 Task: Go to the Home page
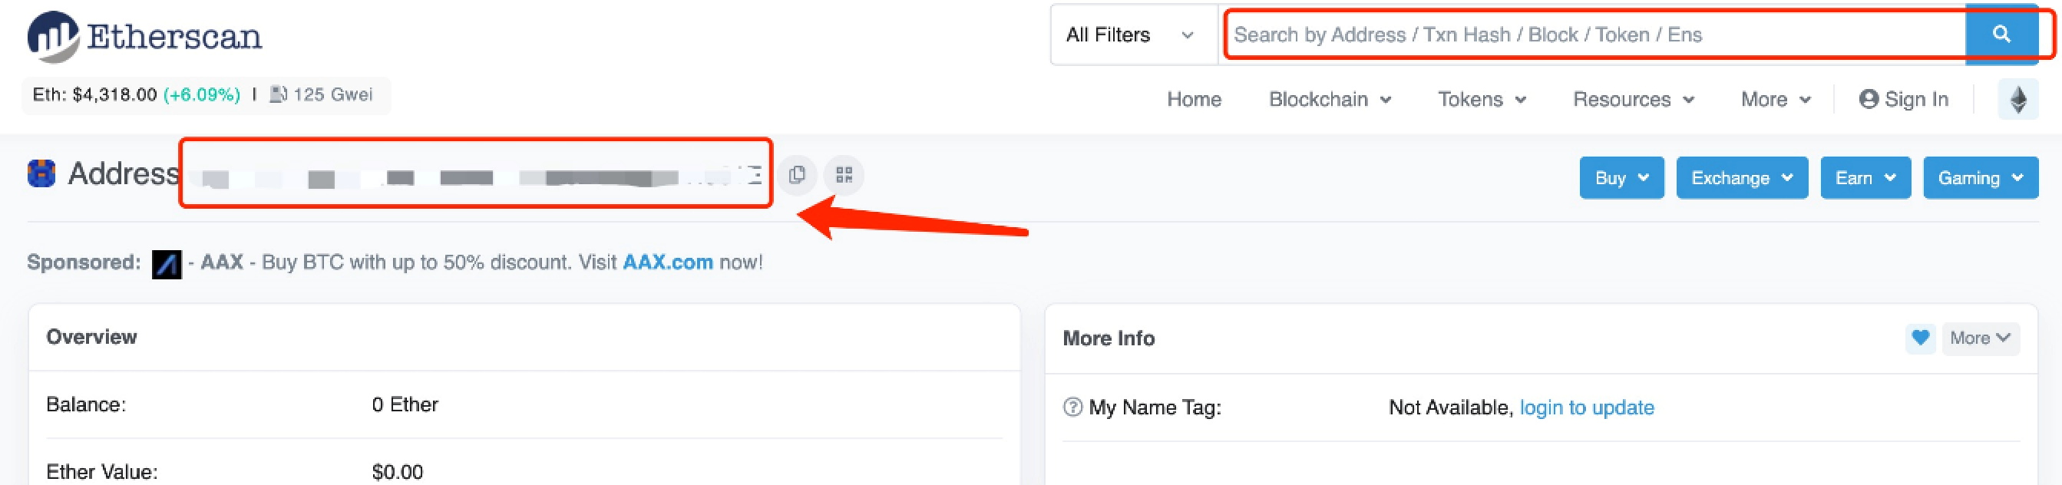tap(1194, 100)
